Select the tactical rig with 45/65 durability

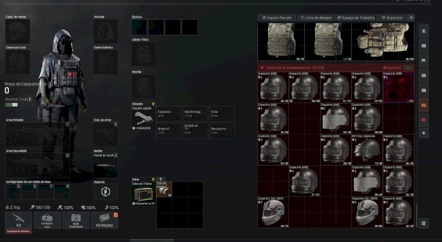coord(383,42)
